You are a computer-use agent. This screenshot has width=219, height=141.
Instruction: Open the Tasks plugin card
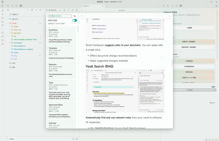(62, 90)
